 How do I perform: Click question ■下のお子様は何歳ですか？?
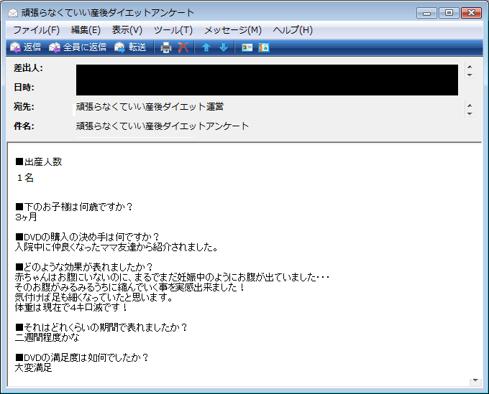pos(74,207)
